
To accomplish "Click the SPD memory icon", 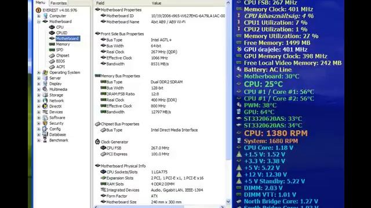I will 52,50.
